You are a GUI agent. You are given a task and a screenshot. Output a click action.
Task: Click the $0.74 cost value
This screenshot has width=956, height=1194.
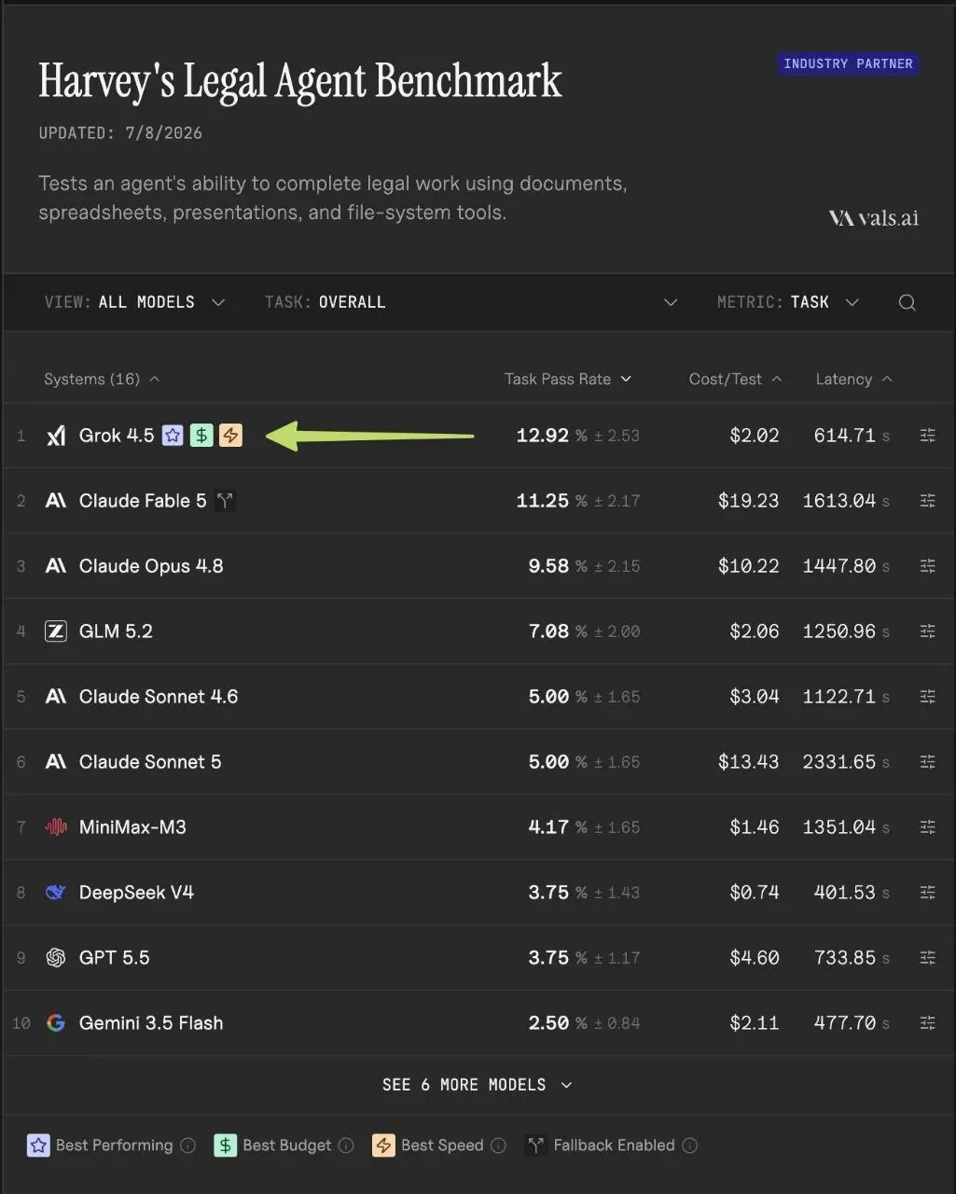[754, 893]
